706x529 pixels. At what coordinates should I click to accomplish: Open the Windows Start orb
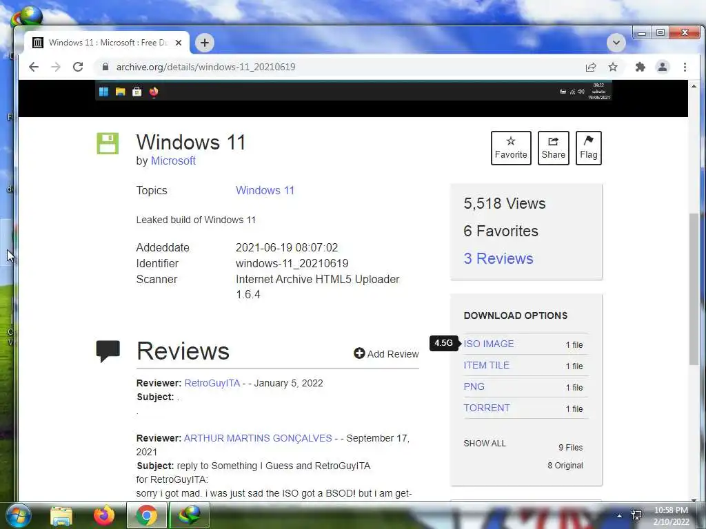[18, 515]
